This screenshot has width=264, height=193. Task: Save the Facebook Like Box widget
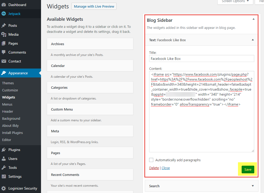click(248, 169)
